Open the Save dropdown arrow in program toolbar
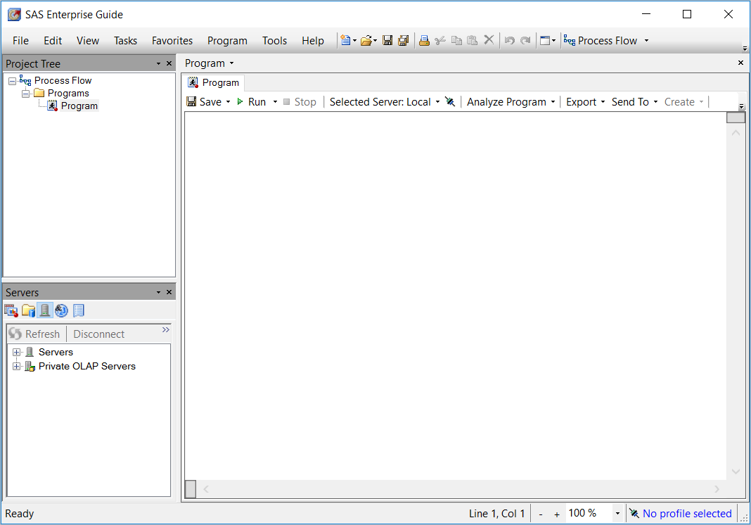751x525 pixels. click(x=228, y=101)
